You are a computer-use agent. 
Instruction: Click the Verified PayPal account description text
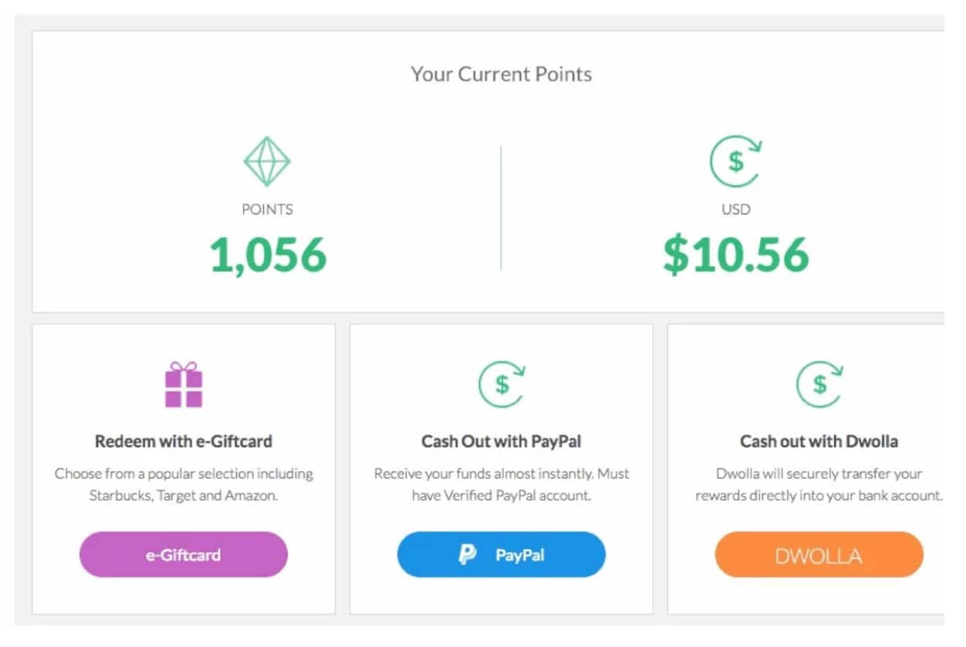502,484
